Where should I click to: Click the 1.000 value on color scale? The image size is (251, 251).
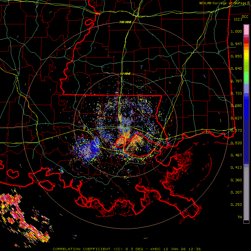[x=236, y=31]
